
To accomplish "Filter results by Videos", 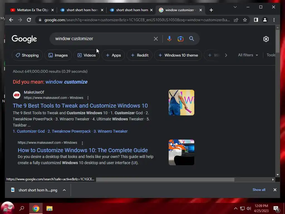I will click(x=87, y=55).
